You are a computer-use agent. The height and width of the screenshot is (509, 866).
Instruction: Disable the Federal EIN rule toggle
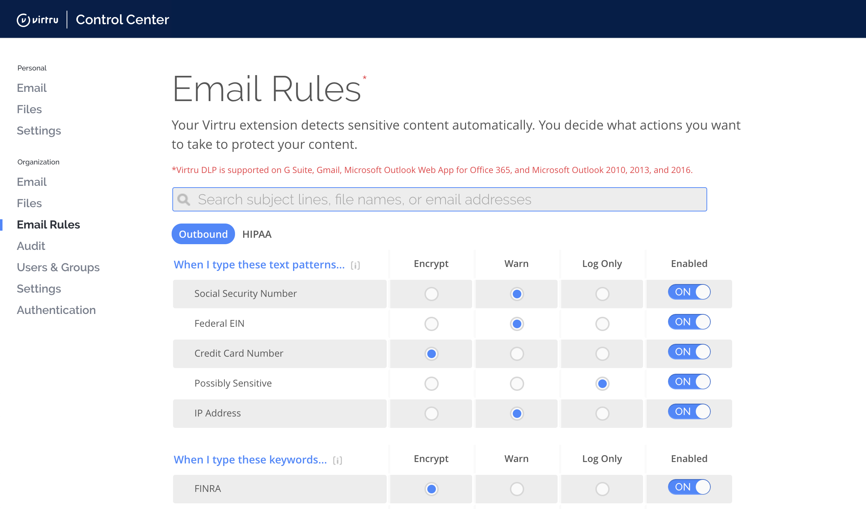click(x=689, y=322)
